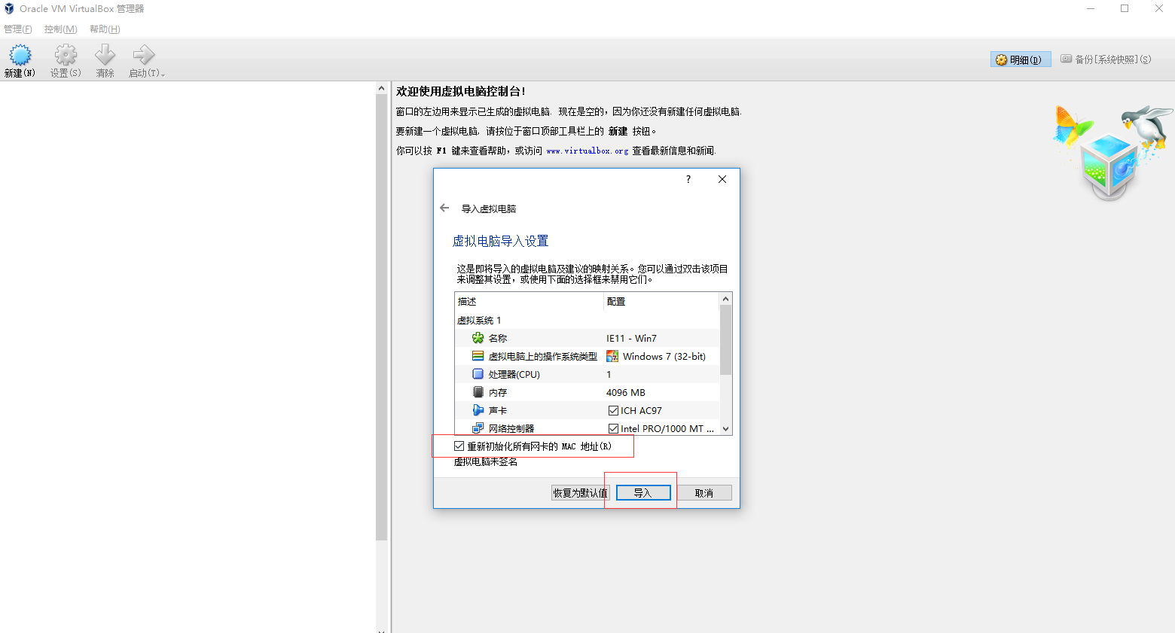Viewport: 1175px width, 633px height.
Task: Click the sound card icon beside 声卡
Action: [x=478, y=410]
